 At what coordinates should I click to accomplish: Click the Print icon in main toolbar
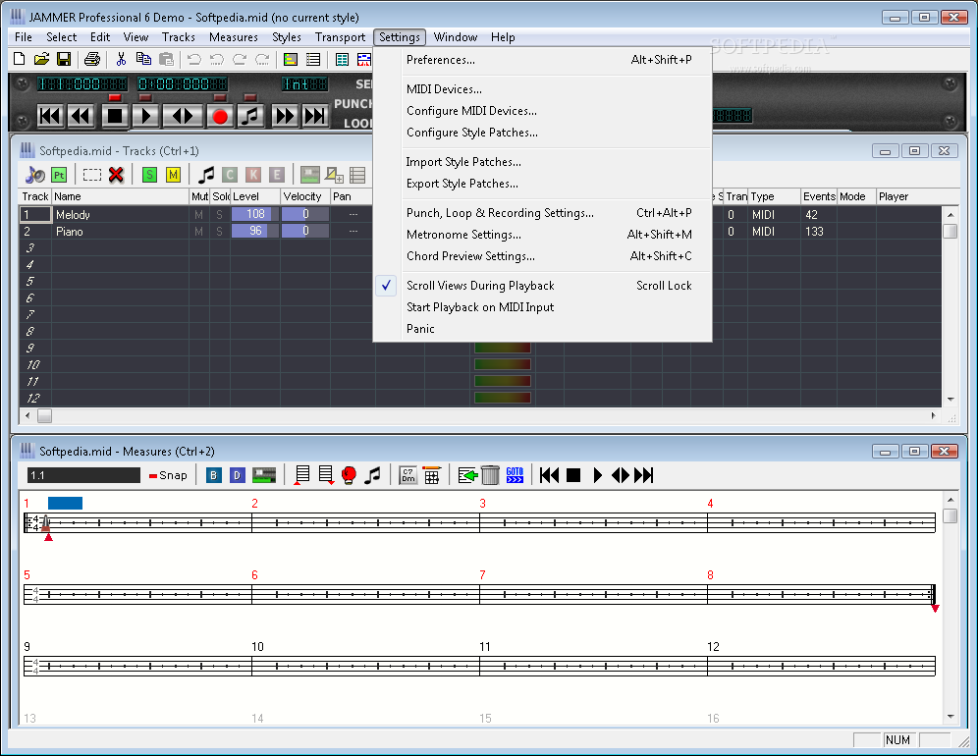point(92,59)
